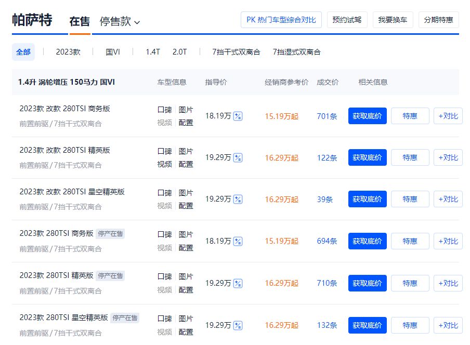Screen dimensions: 470x345
Task: Add 280TSI 精英版 to 对比 comparison
Action: pos(448,283)
